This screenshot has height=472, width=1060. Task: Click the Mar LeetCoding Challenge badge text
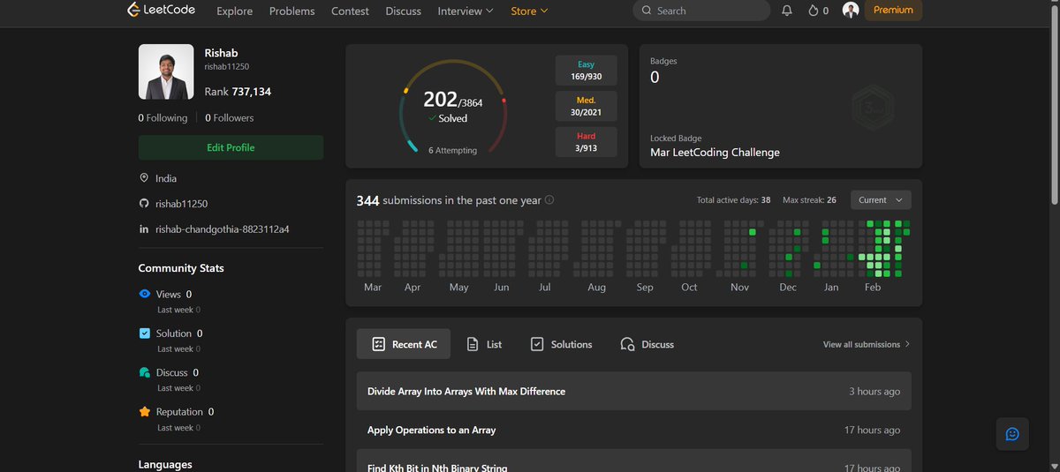[x=715, y=152]
